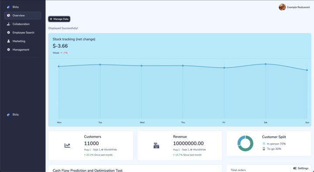Click the Bizly brand text at top
Image resolution: width=314 pixels, height=172 pixels.
pyautogui.click(x=16, y=7)
